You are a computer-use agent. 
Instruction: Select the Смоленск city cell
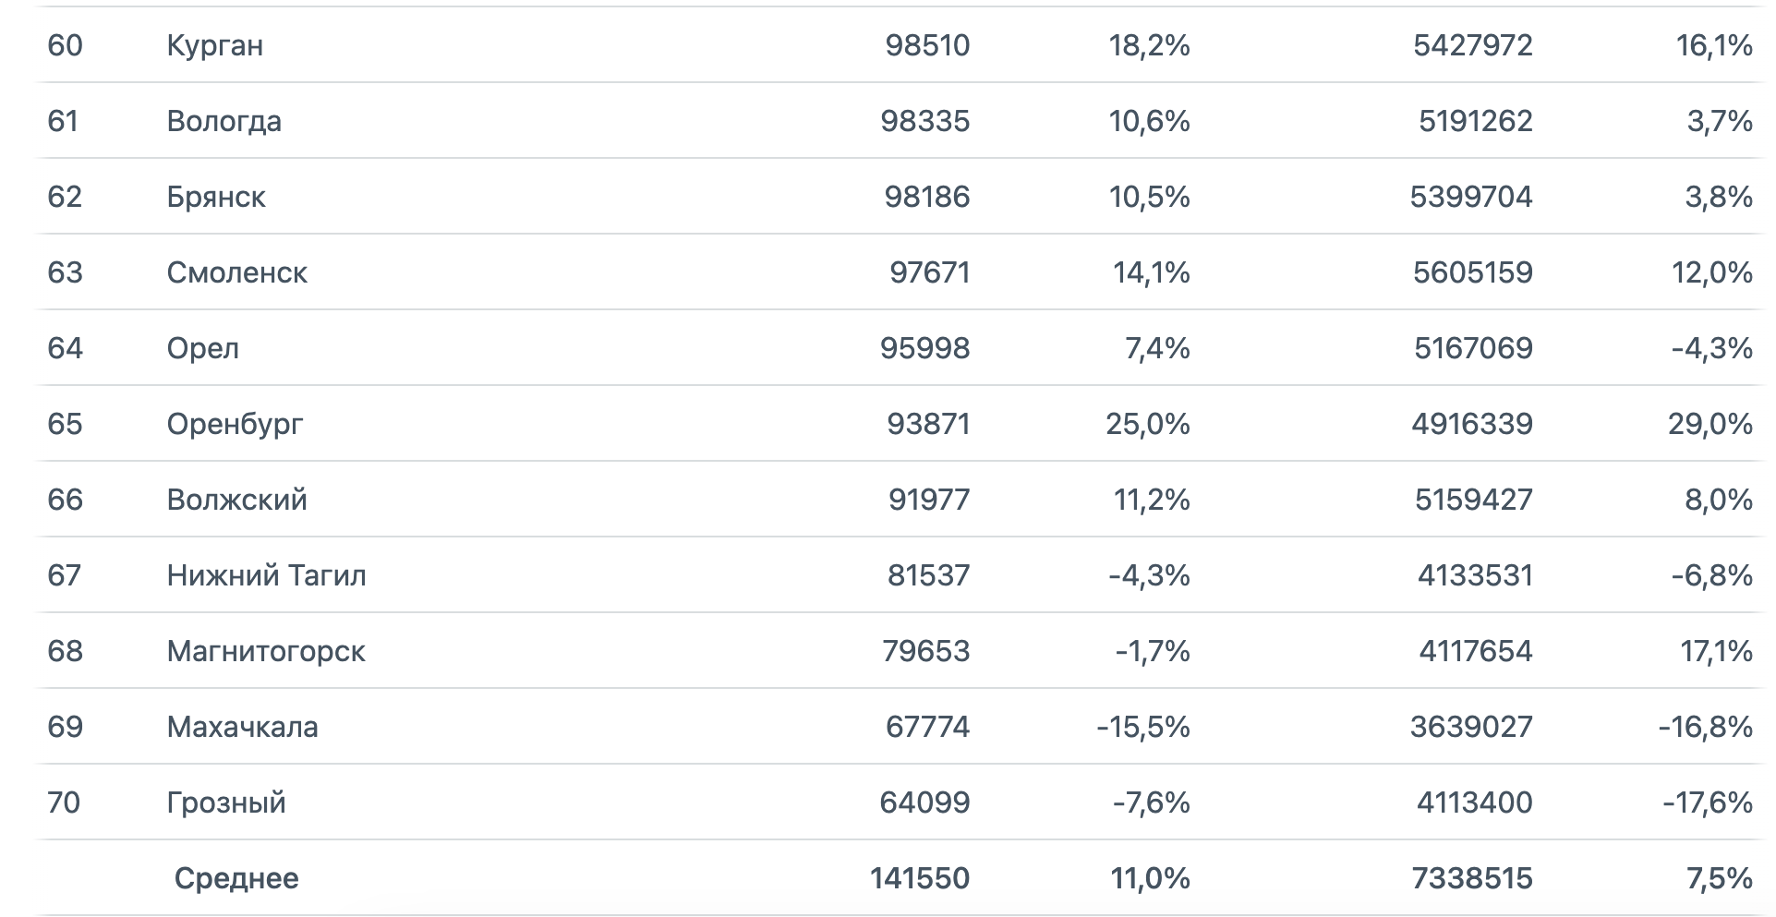click(236, 272)
